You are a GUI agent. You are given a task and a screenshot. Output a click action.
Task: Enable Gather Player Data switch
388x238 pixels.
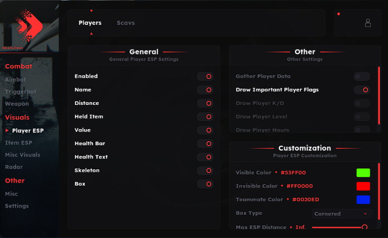tap(362, 77)
